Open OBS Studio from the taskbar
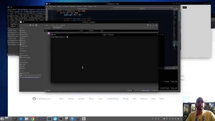Viewport: 215px width, 121px height. pyautogui.click(x=61, y=119)
